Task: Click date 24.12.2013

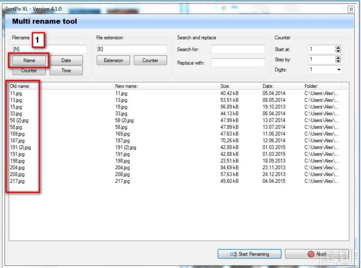Action: pyautogui.click(x=274, y=174)
